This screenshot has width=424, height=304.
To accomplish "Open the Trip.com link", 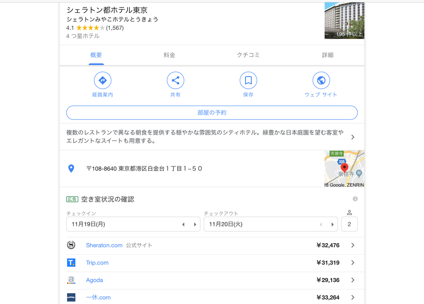I will (97, 263).
